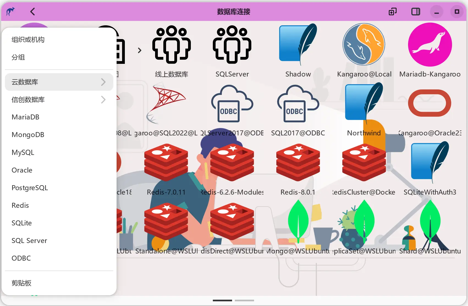The width and height of the screenshot is (468, 306).
Task: Choose 分组 from the menu
Action: (x=59, y=57)
